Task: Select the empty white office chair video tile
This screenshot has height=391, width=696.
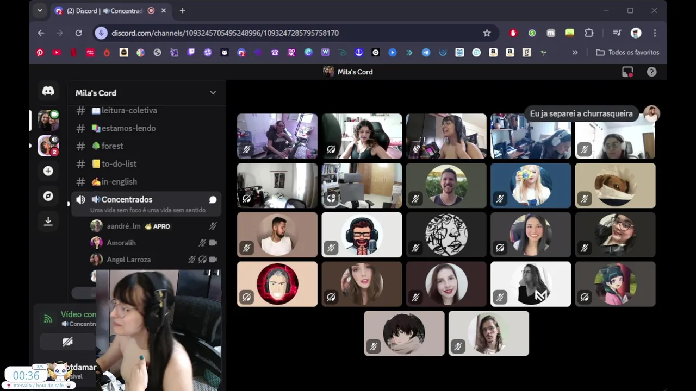Action: pyautogui.click(x=362, y=186)
